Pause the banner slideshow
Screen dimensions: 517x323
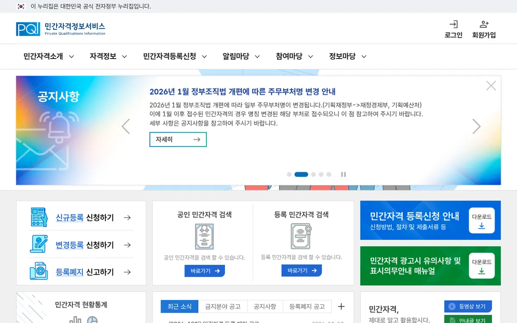pos(343,174)
